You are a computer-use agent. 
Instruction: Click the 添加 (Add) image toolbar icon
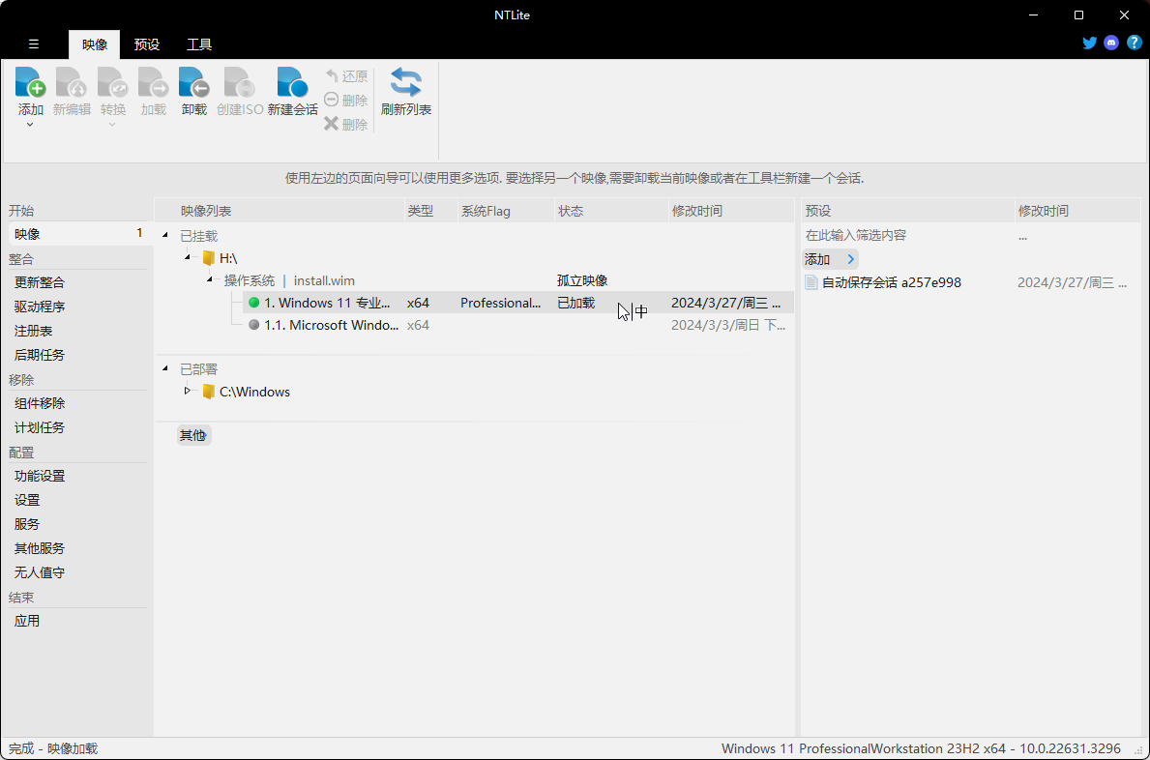pos(30,82)
